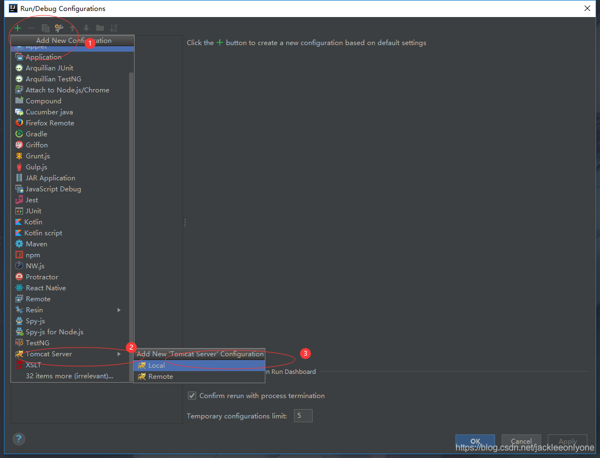Click the Move Down arrow icon
The height and width of the screenshot is (458, 600).
click(86, 28)
